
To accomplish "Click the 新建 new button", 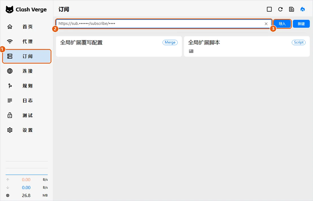I will point(301,24).
